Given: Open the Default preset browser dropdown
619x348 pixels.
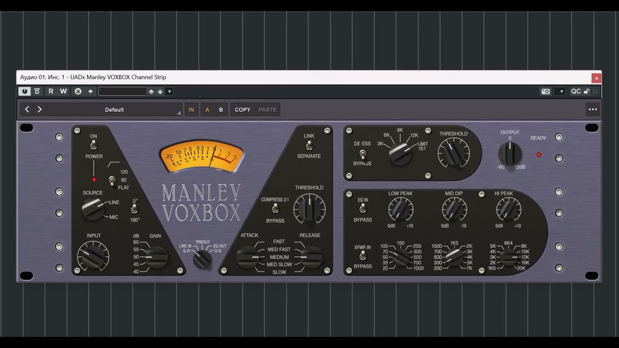Looking at the screenshot, I should coord(115,110).
